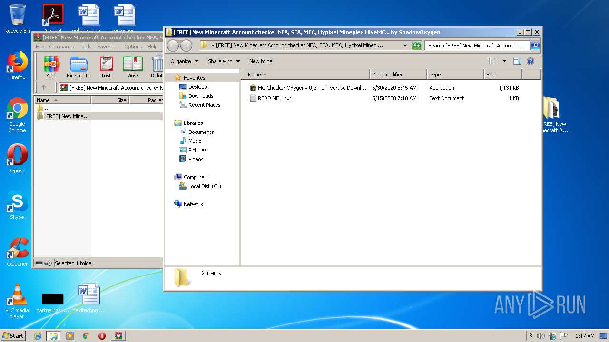
Task: Show the preview pane in Explorer
Action: pos(517,61)
